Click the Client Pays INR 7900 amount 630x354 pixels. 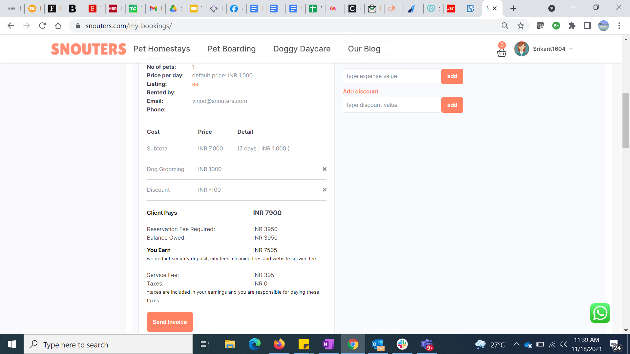267,213
